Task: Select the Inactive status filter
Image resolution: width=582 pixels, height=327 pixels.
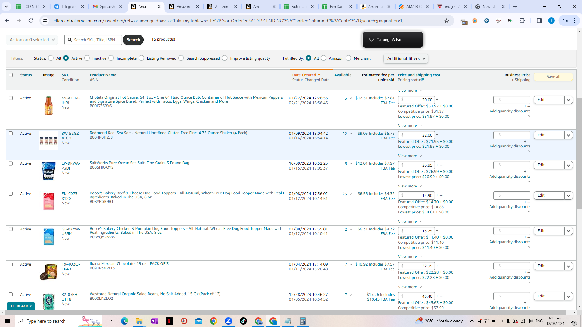Action: (x=87, y=58)
